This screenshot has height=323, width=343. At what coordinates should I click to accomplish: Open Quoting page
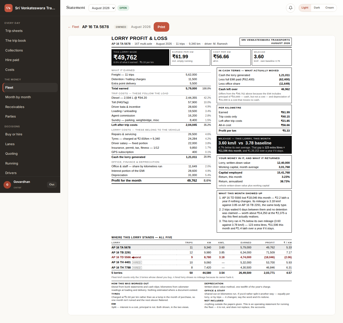click(30, 154)
